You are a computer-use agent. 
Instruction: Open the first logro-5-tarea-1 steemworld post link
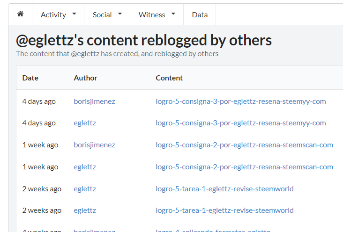[x=224, y=189]
